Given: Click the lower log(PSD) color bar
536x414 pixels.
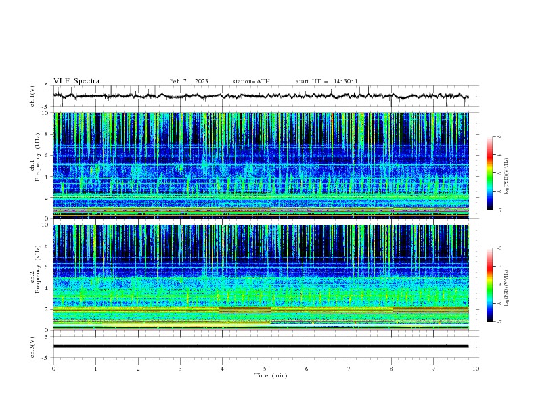Looking at the screenshot, I should [x=489, y=285].
